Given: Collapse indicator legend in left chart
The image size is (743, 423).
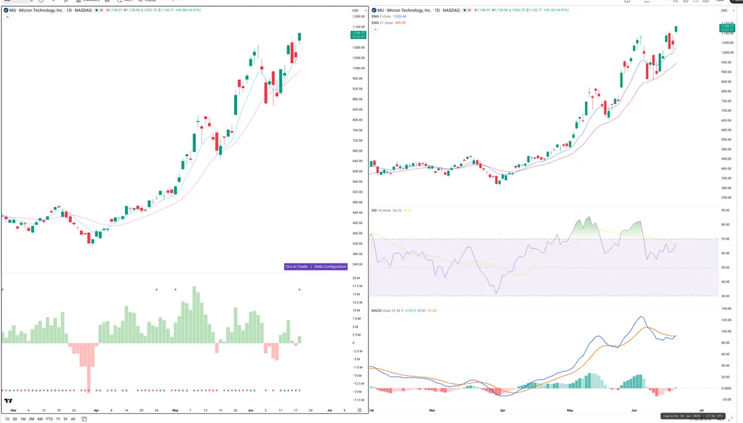Looking at the screenshot, I should [x=7, y=17].
